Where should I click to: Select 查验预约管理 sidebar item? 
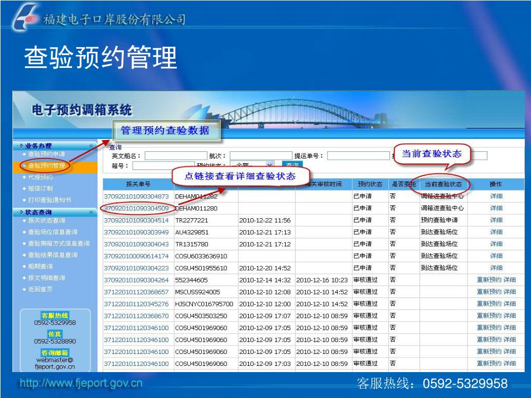[x=46, y=165]
